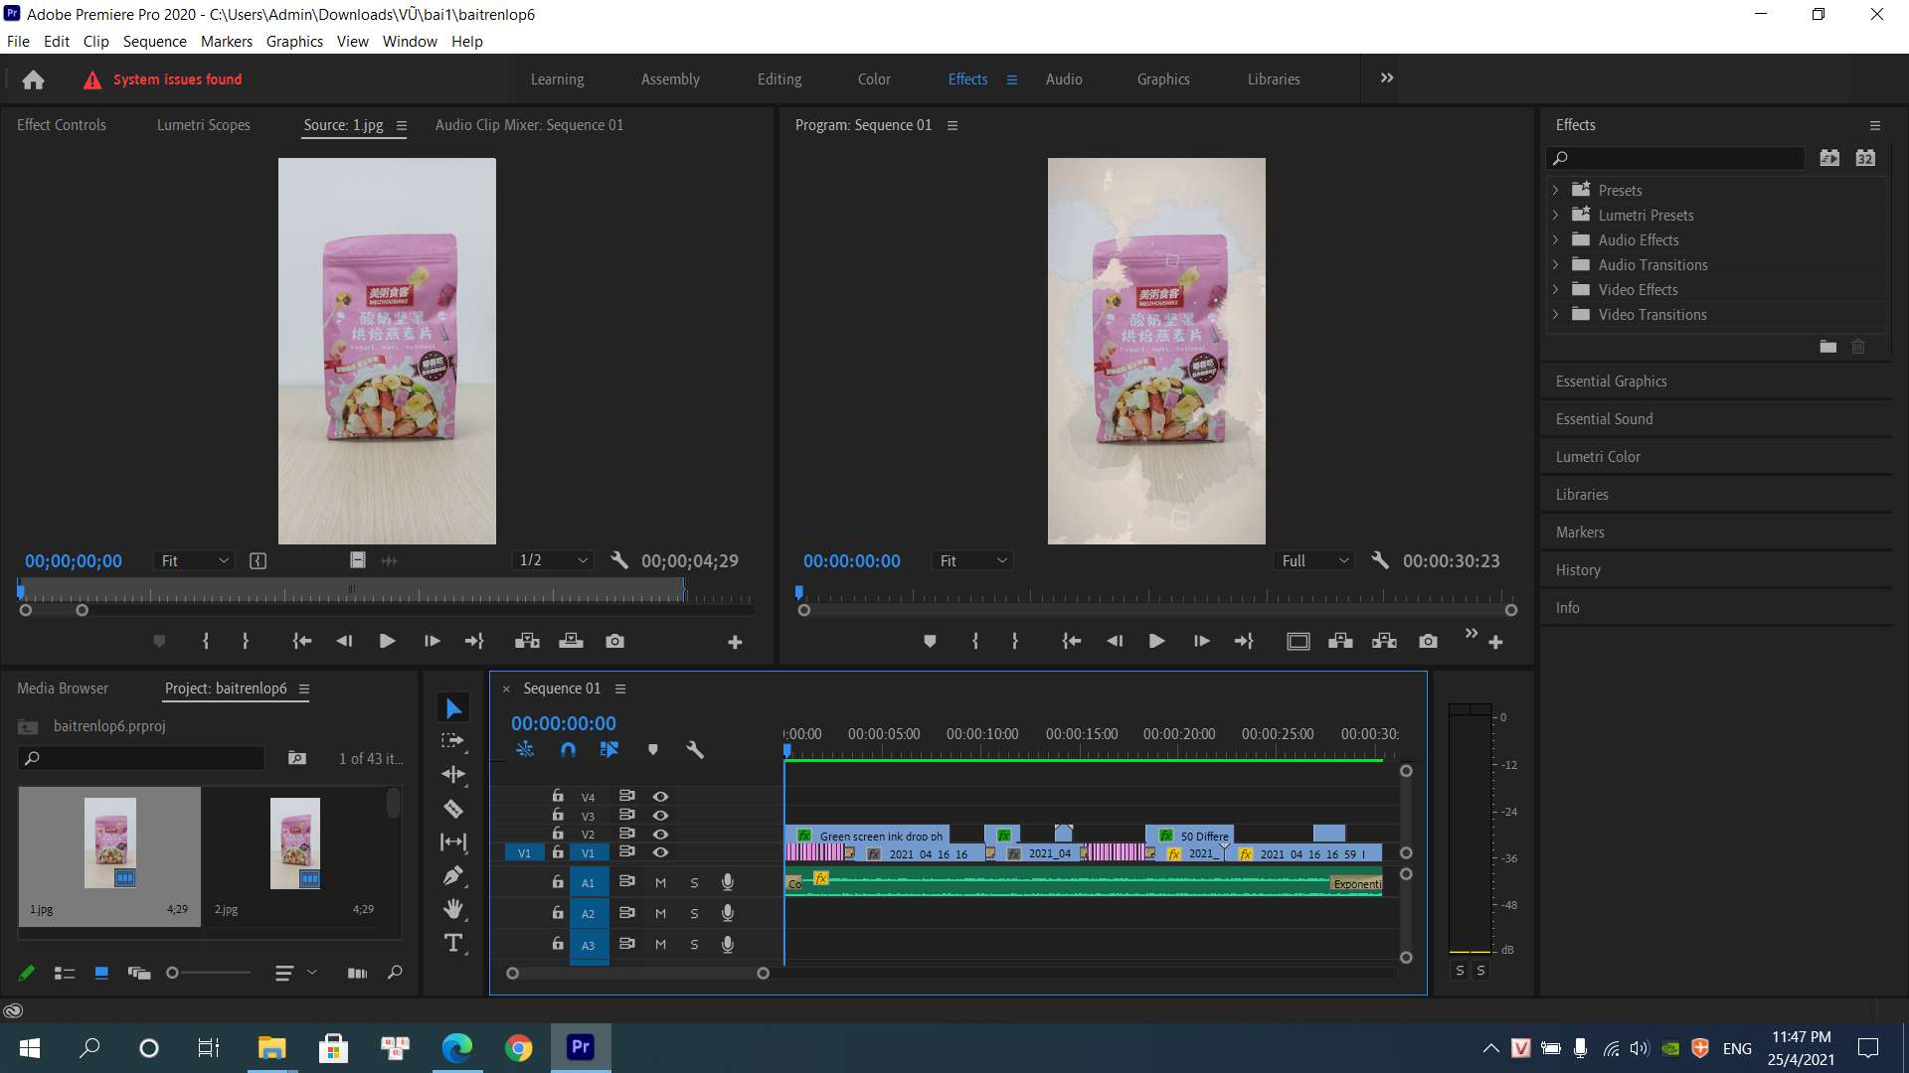
Task: Select the Selection tool arrow
Action: point(453,708)
